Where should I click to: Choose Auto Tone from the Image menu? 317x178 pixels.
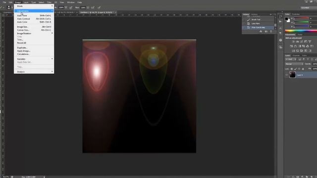(x=34, y=15)
